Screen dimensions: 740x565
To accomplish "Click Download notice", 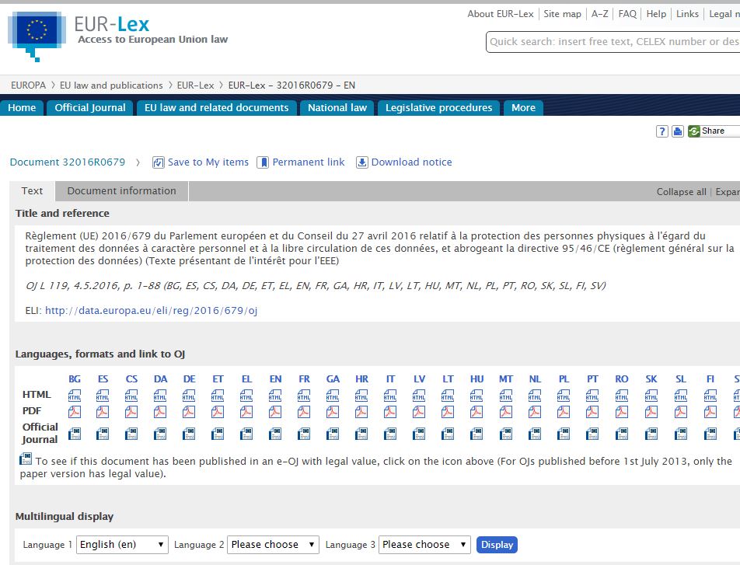I will click(x=404, y=162).
